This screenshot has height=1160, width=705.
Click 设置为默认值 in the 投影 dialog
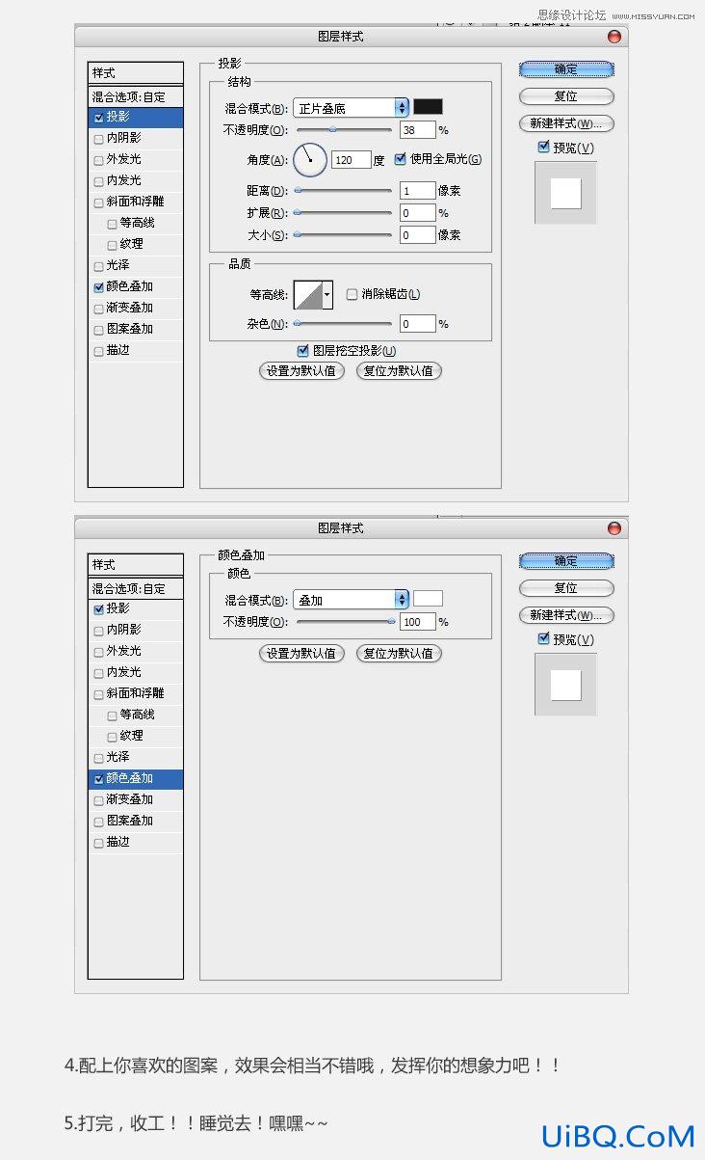click(301, 370)
